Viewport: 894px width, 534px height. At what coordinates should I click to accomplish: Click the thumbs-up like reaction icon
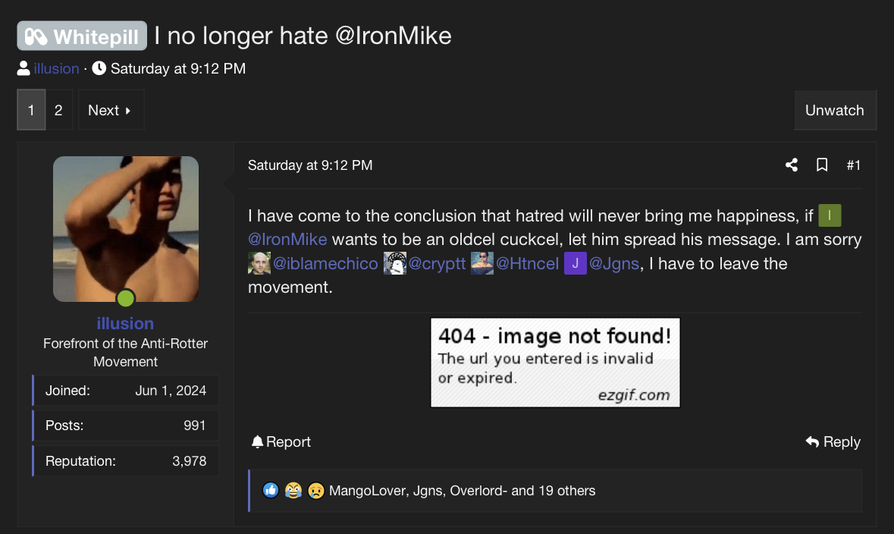tap(271, 490)
